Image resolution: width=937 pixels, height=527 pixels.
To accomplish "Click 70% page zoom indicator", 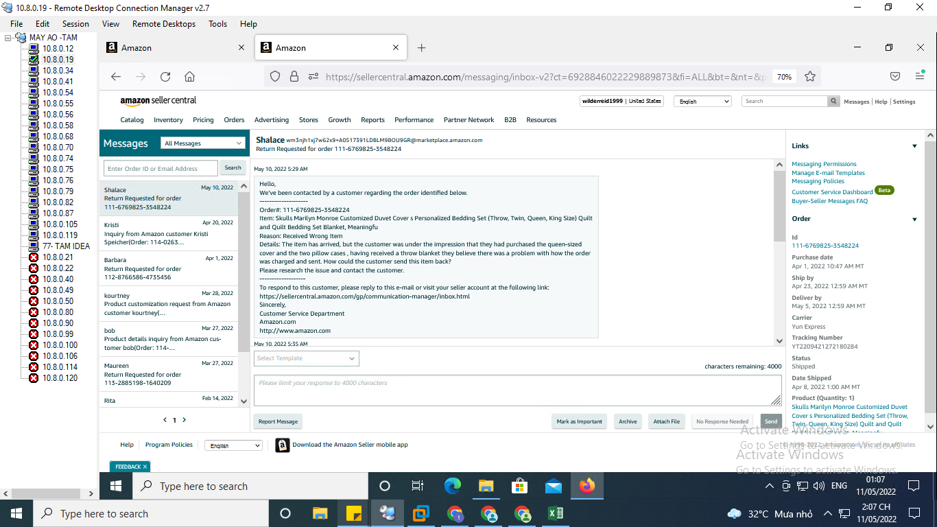I will tap(784, 77).
